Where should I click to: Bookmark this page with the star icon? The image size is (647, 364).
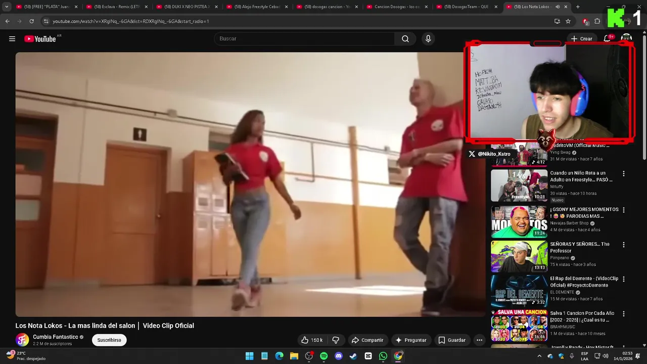coord(568,21)
